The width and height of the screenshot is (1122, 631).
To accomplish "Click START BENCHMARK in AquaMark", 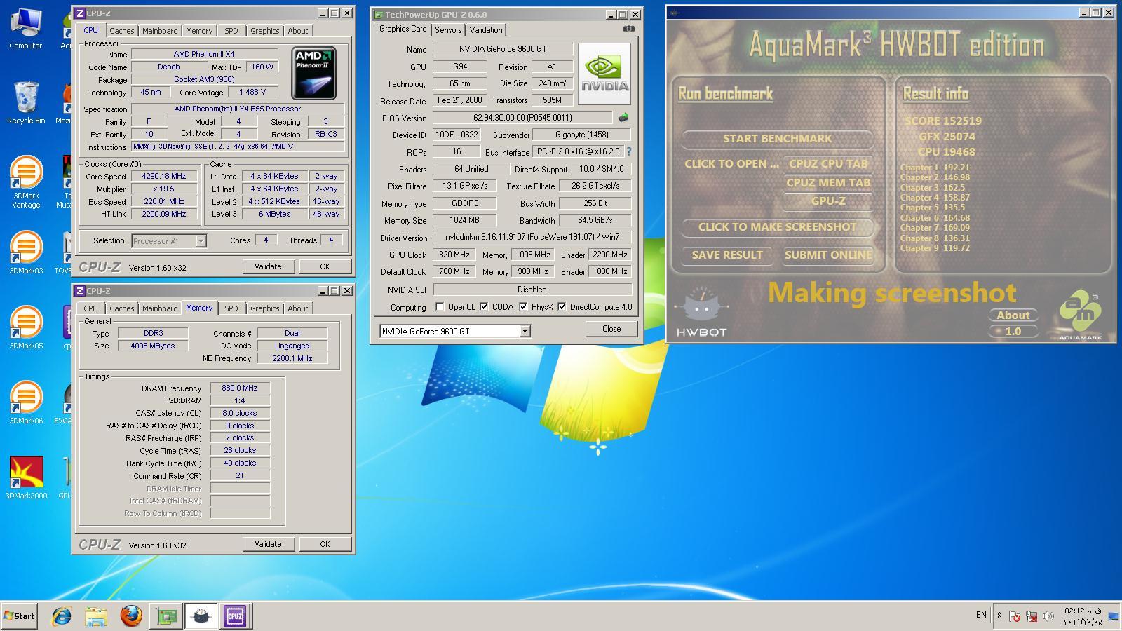I will (778, 139).
